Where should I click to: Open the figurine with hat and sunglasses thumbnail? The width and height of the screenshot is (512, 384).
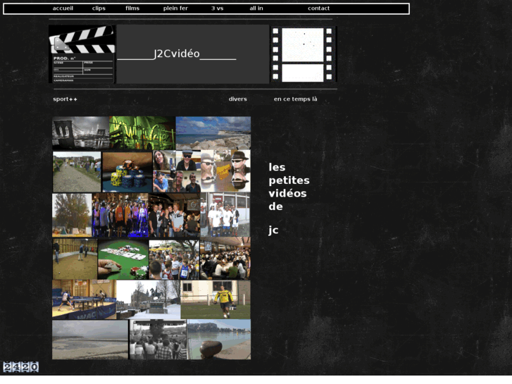click(x=225, y=171)
